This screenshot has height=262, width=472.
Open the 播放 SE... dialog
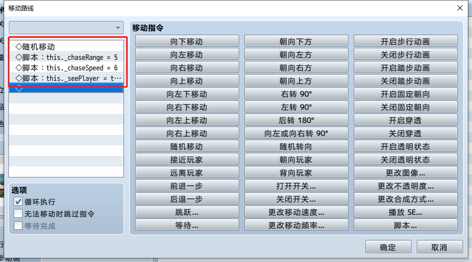(405, 212)
